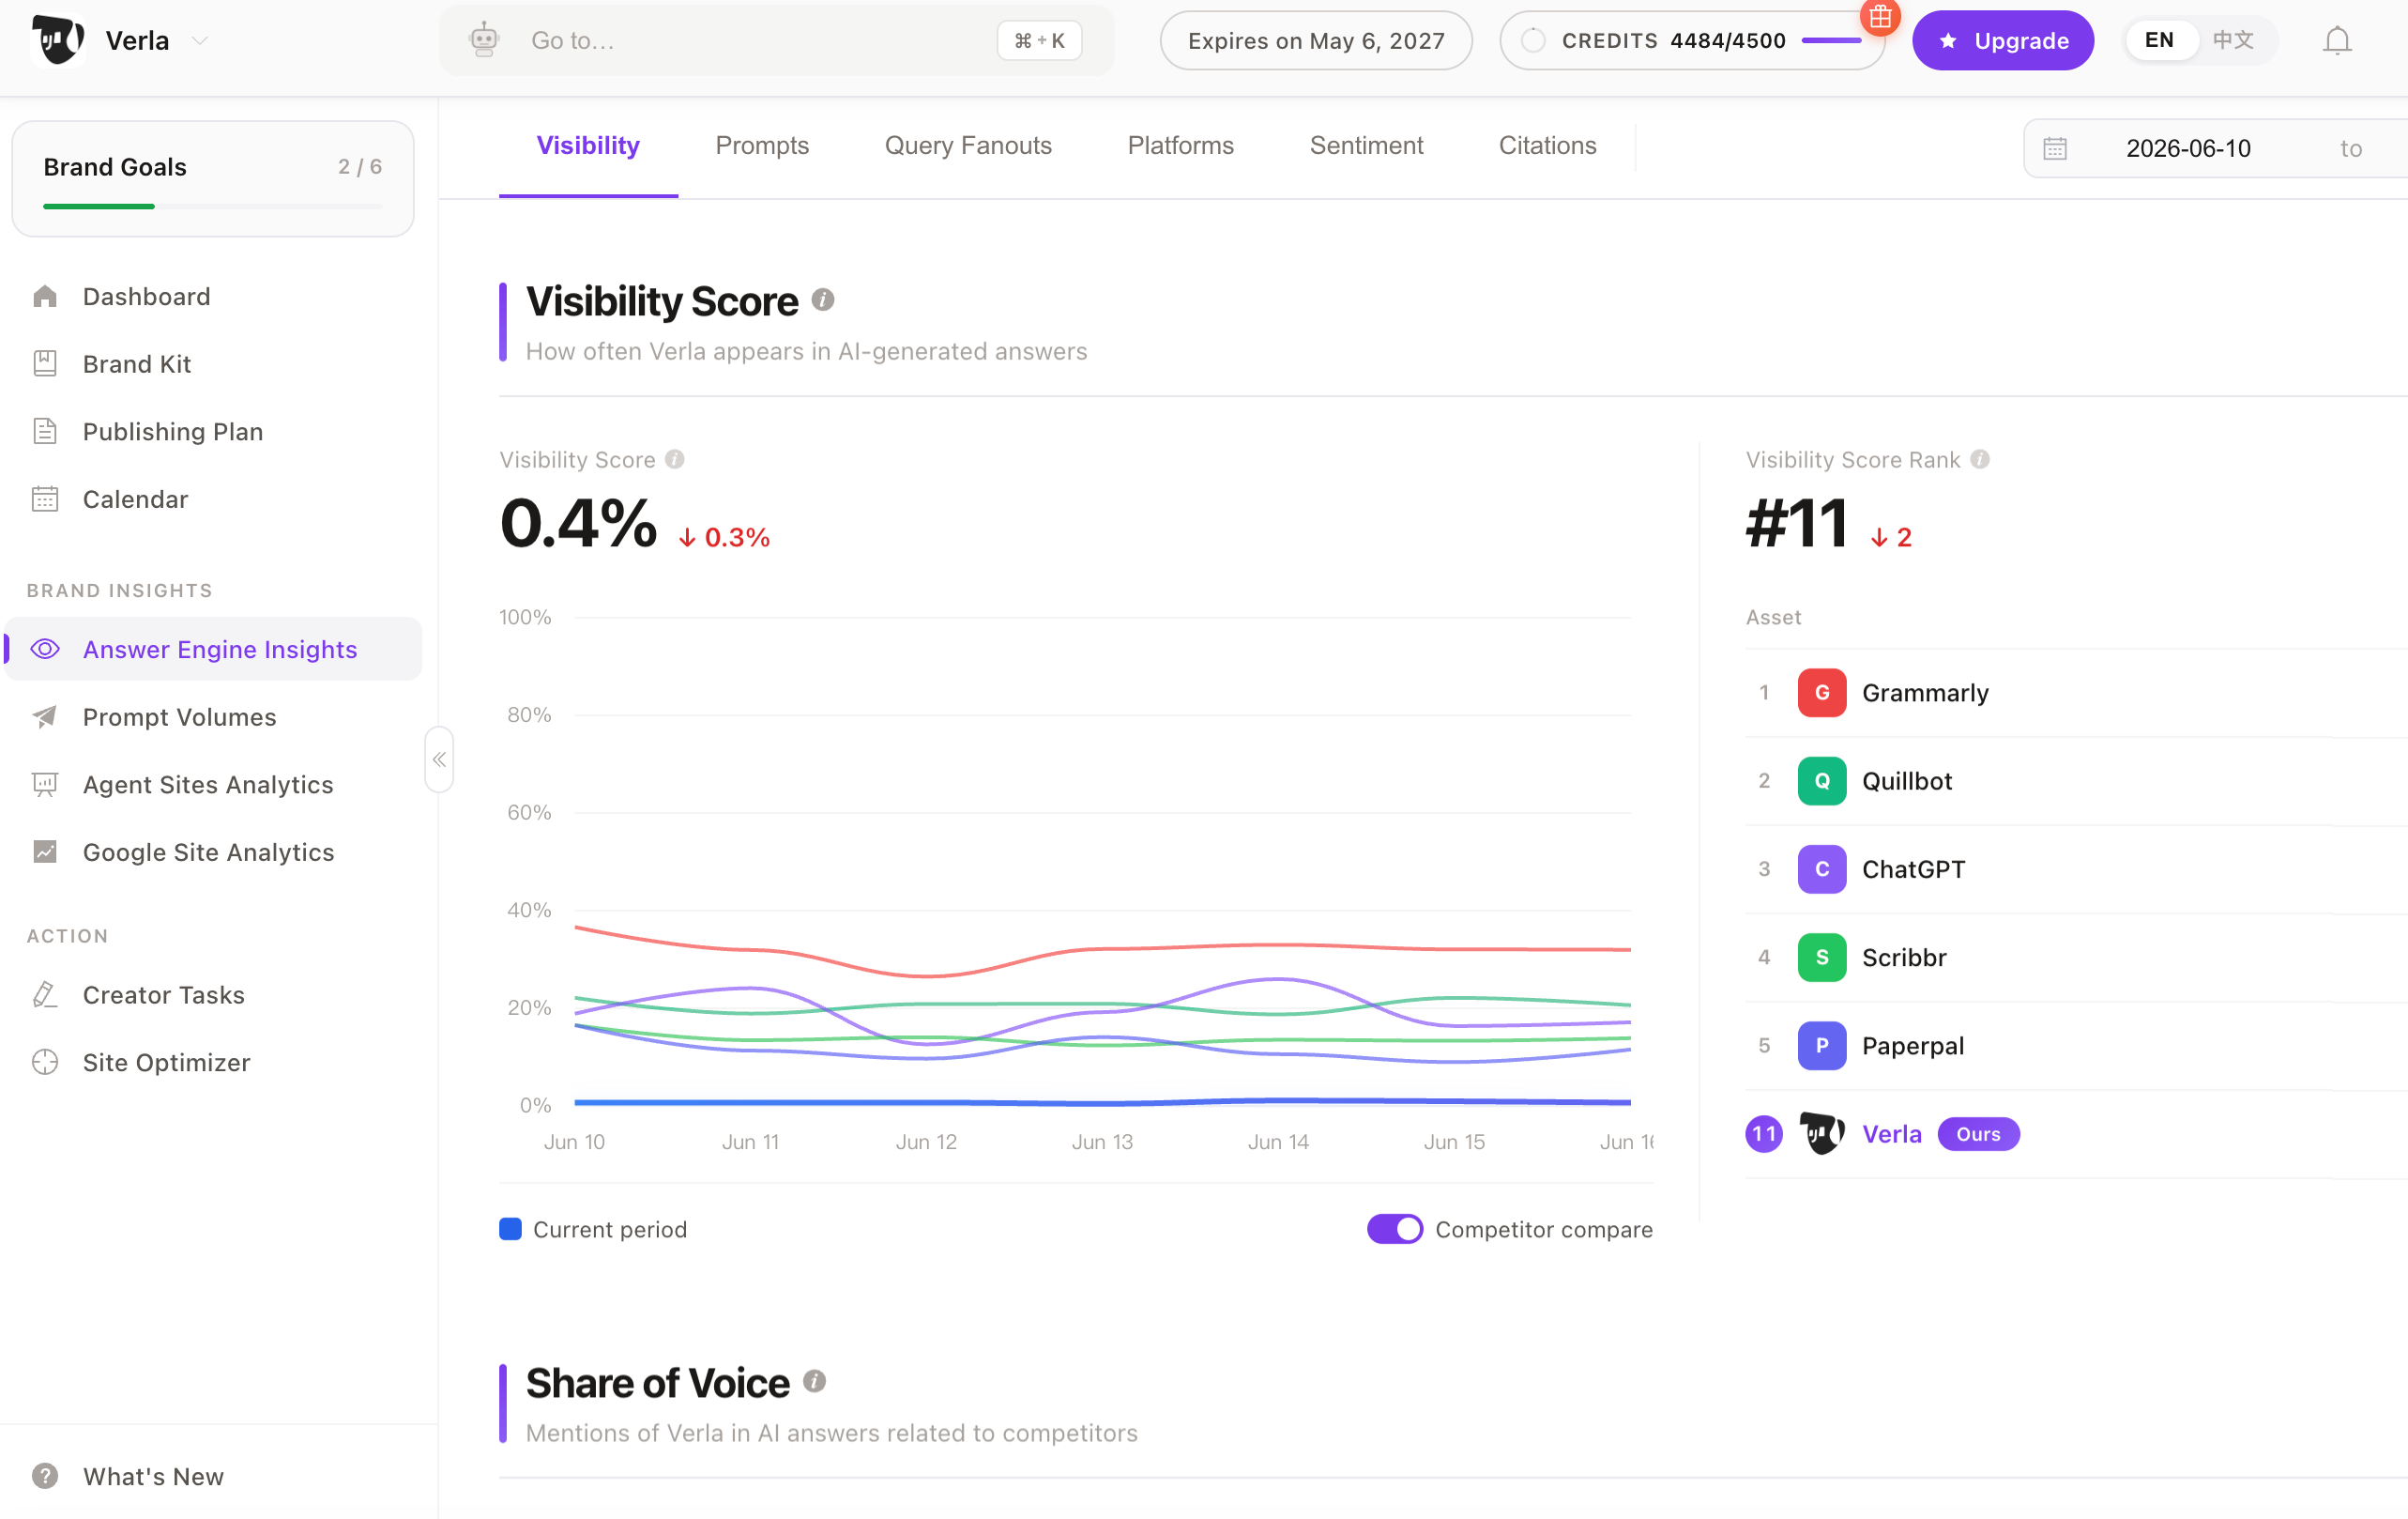Click the 0.4% visibility score value
2408x1519 pixels.
(578, 523)
